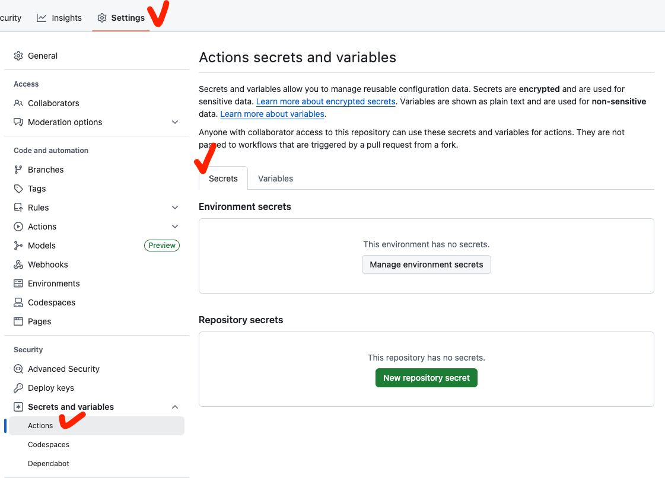665x478 pixels.
Task: Open Learn more about encrypted secrets link
Action: pos(326,101)
